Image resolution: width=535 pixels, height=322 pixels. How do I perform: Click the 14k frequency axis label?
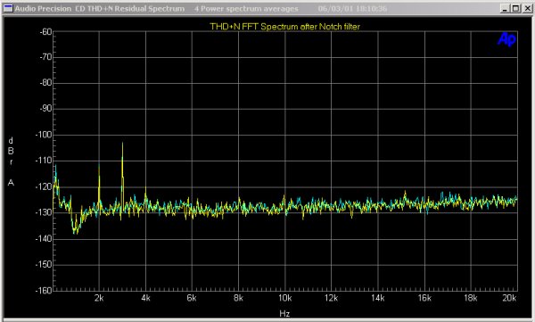[378, 298]
